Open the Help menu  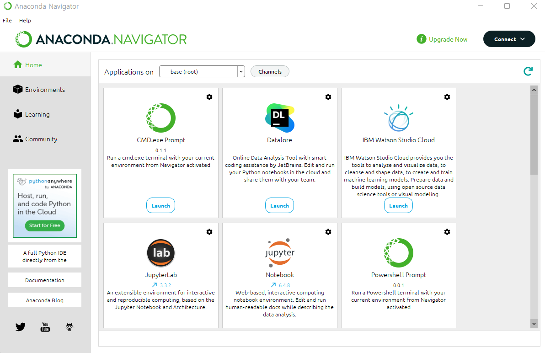click(x=25, y=21)
